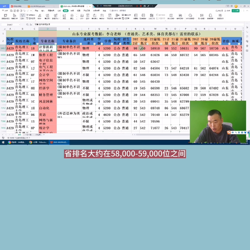
Task: Click the print icon in quick toolbar
Action: click(x=18, y=11)
